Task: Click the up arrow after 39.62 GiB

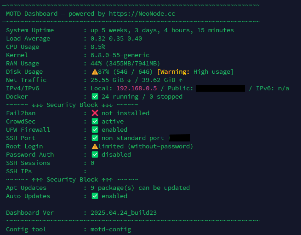Action: 181,80
